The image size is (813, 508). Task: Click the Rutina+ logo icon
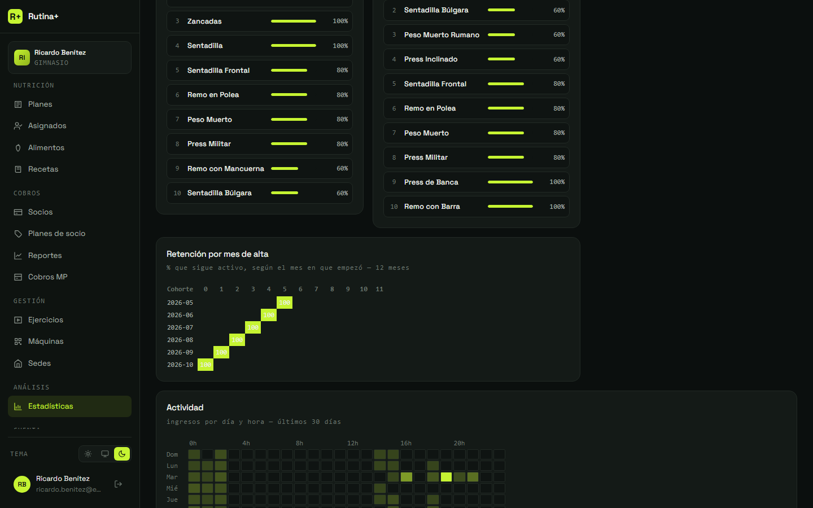[15, 16]
